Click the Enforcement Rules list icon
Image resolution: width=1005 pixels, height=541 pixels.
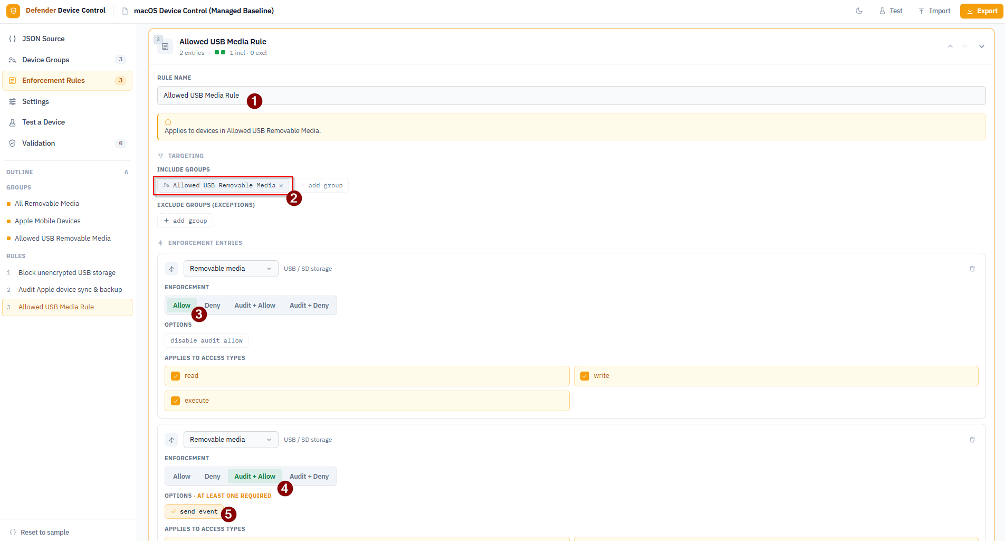[12, 80]
